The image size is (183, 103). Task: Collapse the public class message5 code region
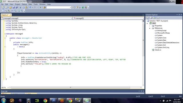(x=5, y=38)
